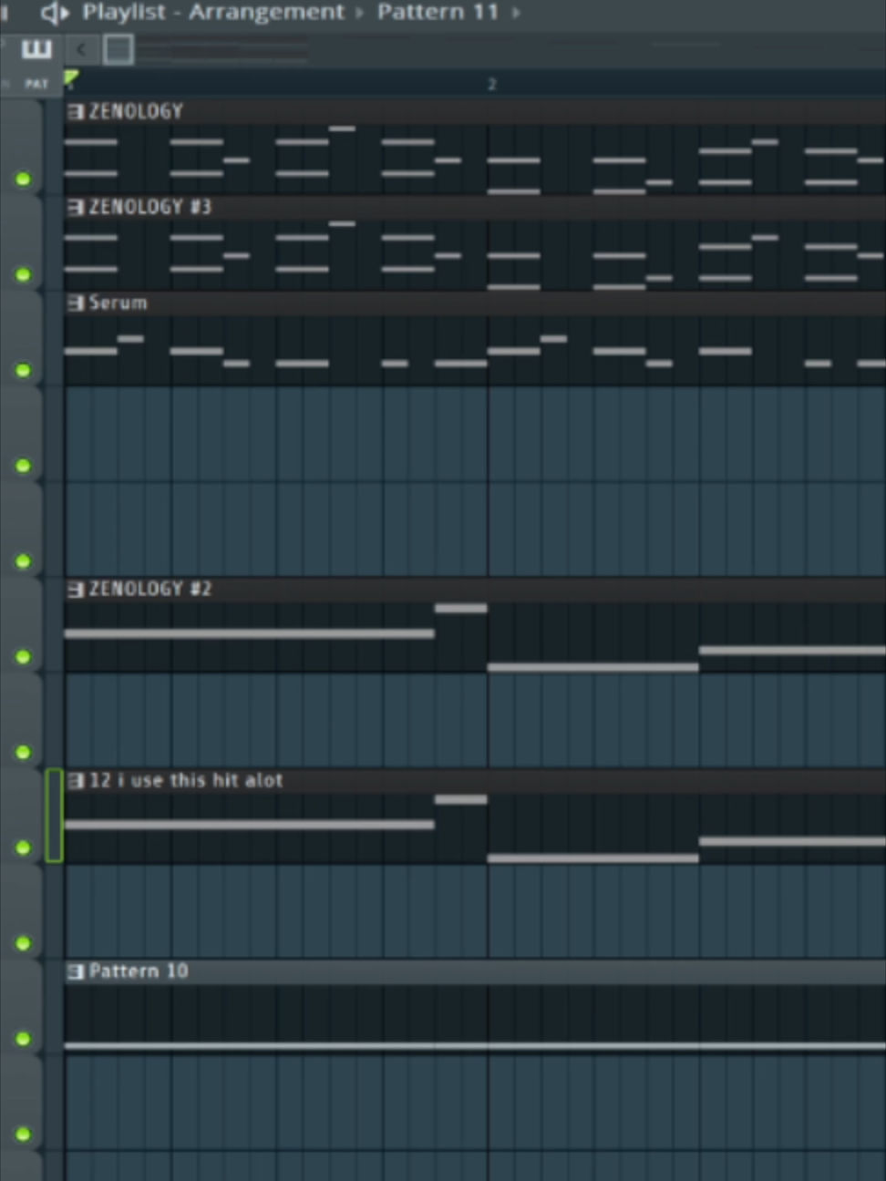Image resolution: width=886 pixels, height=1181 pixels.
Task: Open the piano keyboard icon in toolbar
Action: tap(36, 49)
